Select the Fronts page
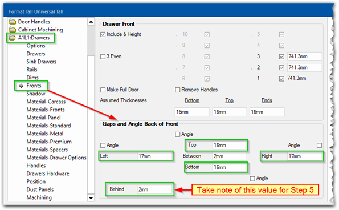The height and width of the screenshot is (210, 339). coord(34,86)
